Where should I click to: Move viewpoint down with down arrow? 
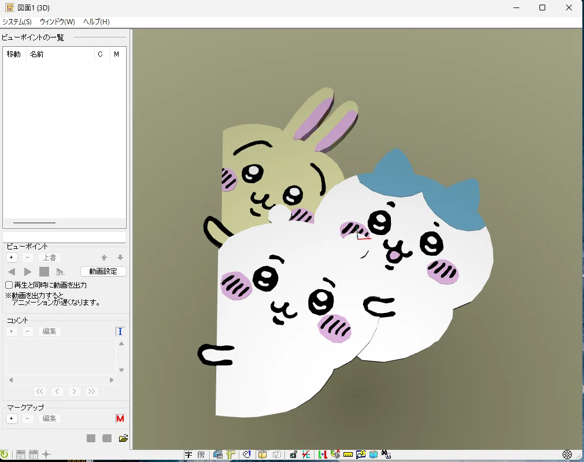coord(120,258)
